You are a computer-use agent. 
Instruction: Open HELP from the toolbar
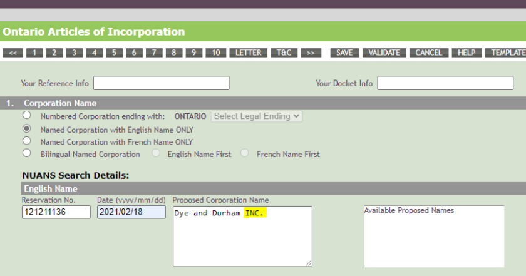[x=467, y=53]
